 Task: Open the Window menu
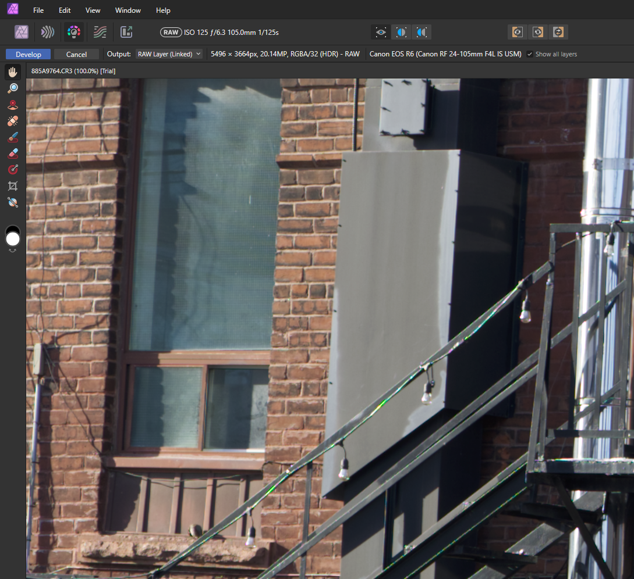click(127, 10)
